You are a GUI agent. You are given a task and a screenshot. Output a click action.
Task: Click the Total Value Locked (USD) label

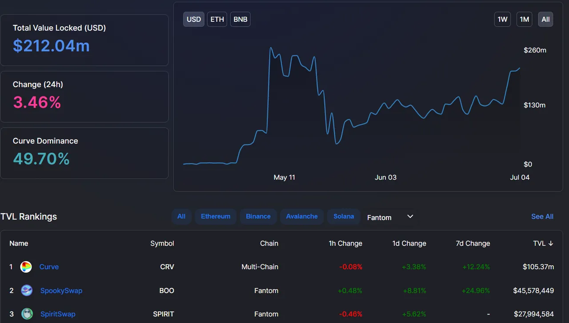[x=59, y=28]
